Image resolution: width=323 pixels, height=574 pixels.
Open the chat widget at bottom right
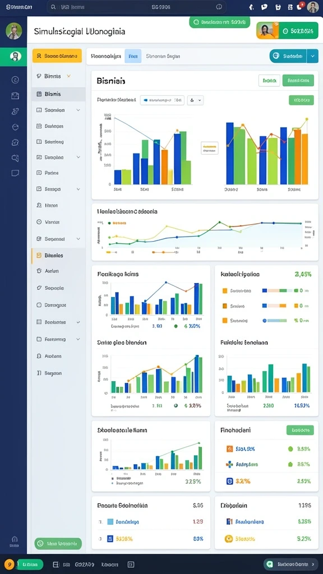[x=290, y=564]
